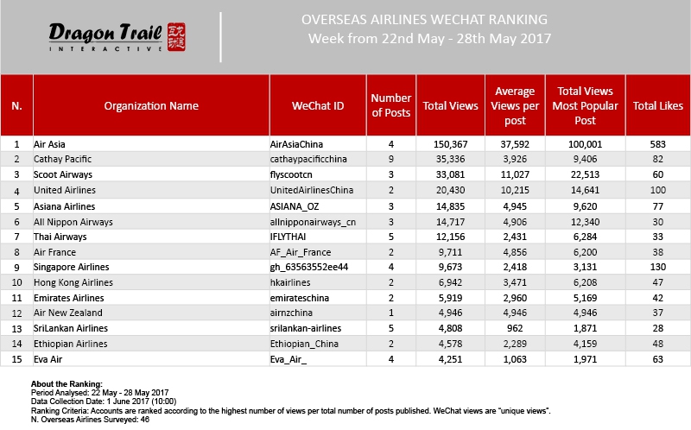Click the UnitedAirlinesChina WeChat ID cell
The width and height of the screenshot is (691, 430).
[312, 190]
